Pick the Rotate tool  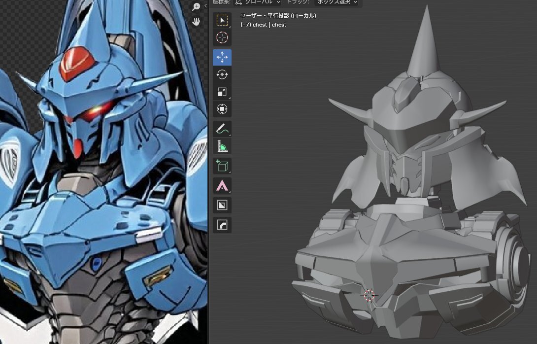click(222, 74)
